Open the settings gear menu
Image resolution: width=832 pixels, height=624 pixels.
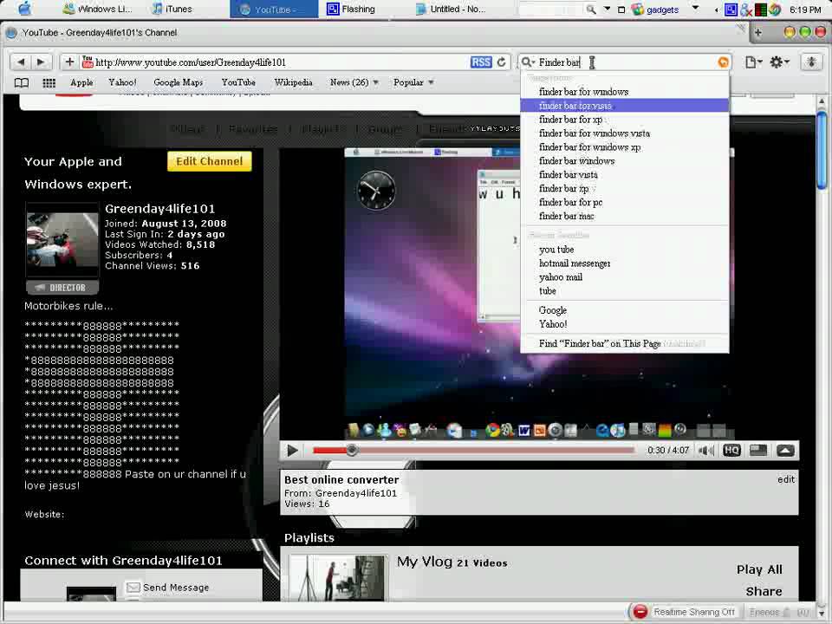[x=779, y=62]
